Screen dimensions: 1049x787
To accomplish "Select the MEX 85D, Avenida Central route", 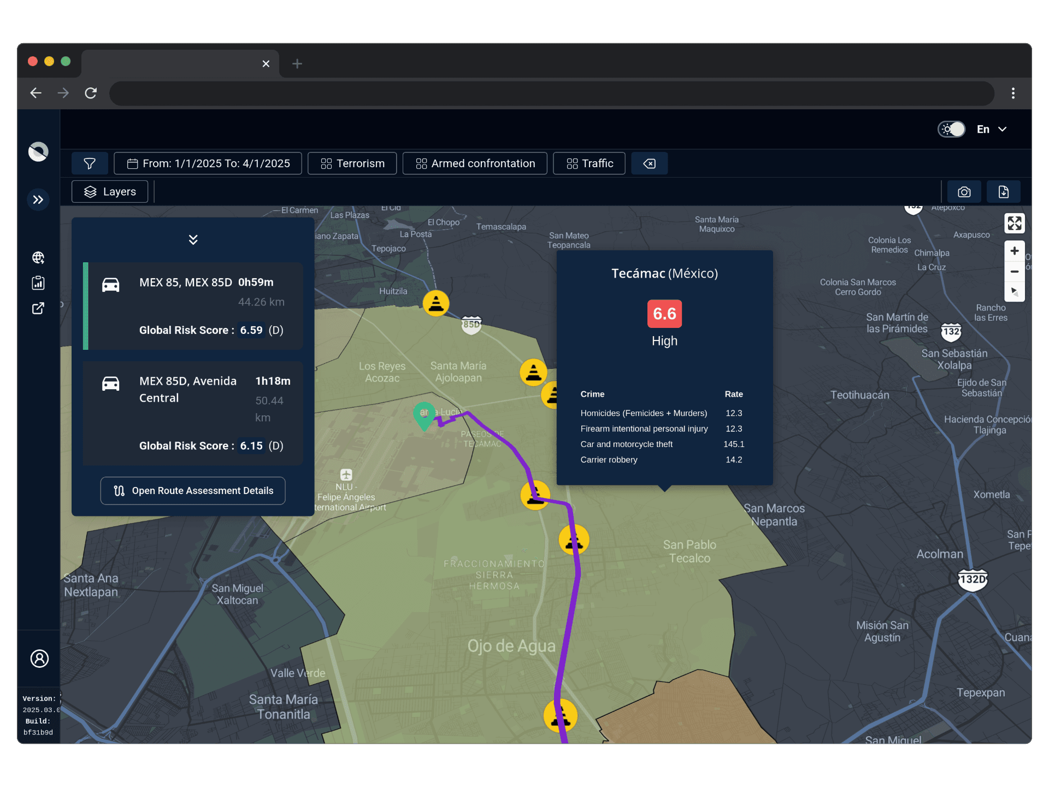I will pyautogui.click(x=194, y=413).
